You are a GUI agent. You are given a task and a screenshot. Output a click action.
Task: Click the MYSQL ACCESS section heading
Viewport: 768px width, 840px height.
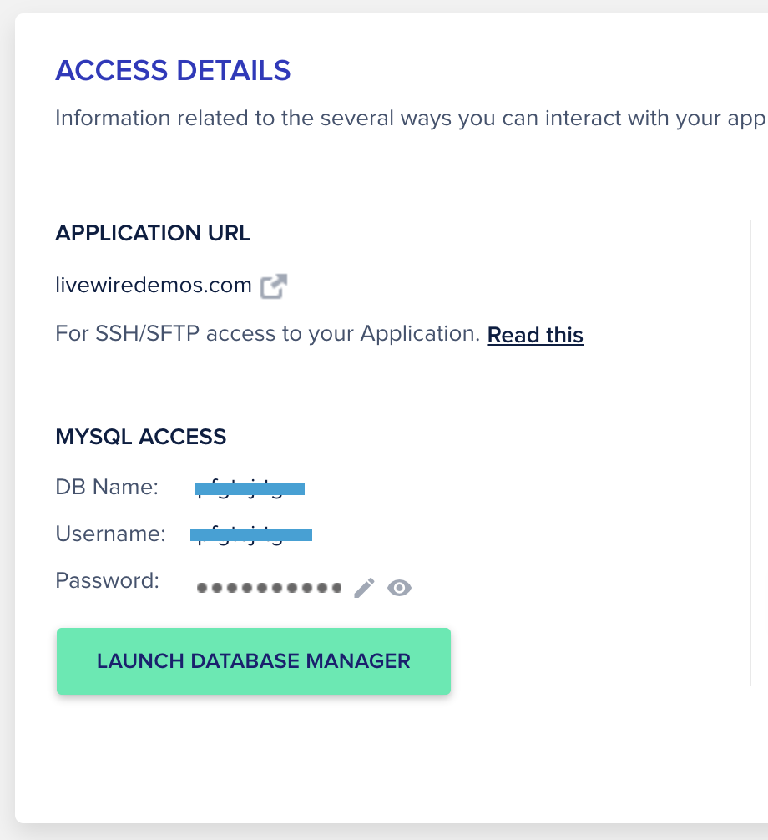pyautogui.click(x=141, y=437)
